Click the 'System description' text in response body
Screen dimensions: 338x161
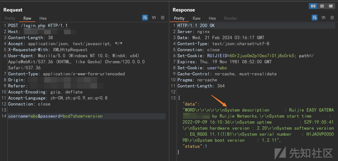pos(247,110)
